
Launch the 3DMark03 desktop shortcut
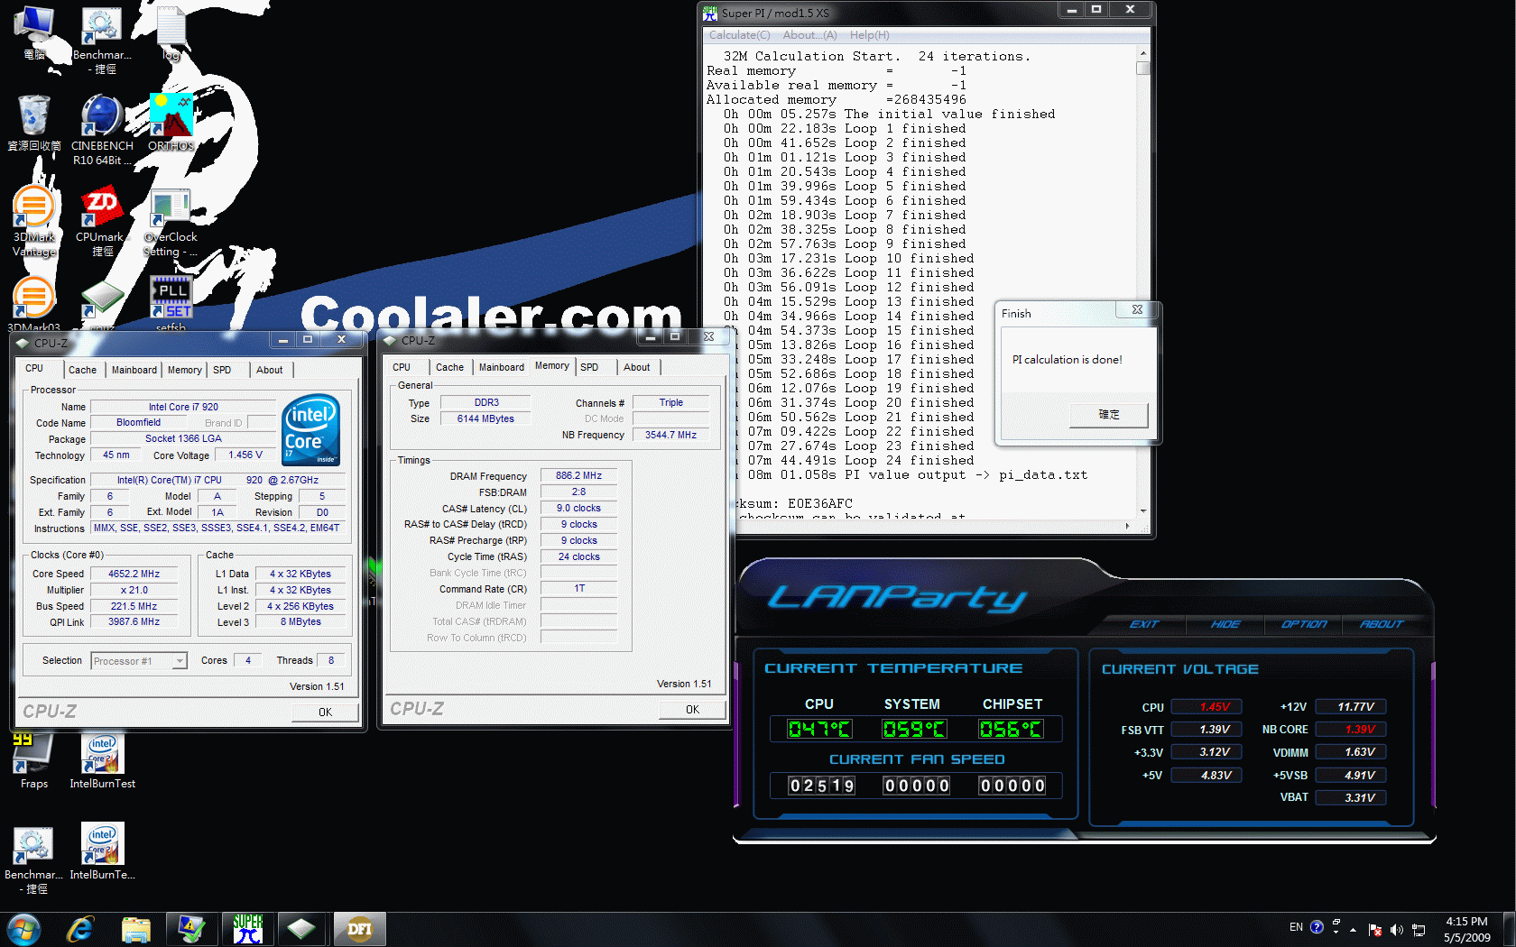pyautogui.click(x=34, y=305)
